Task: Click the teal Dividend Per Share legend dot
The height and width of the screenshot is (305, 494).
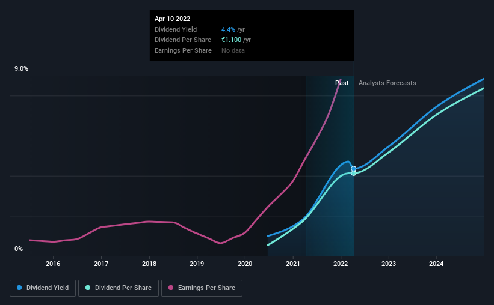Action: 88,288
